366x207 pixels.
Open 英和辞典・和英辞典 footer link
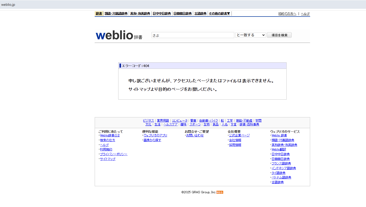pos(284,145)
